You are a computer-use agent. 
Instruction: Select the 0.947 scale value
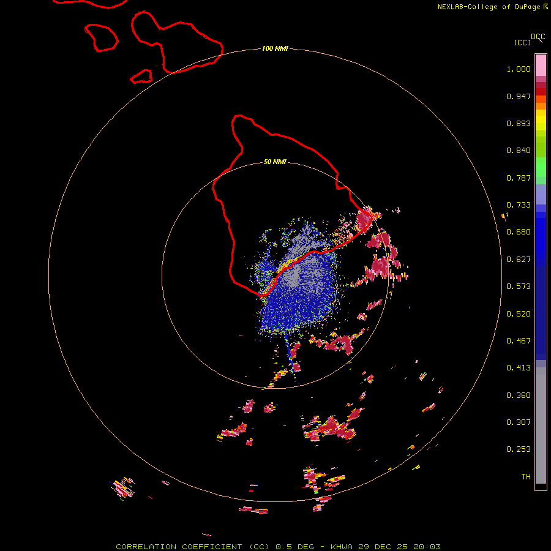click(519, 96)
